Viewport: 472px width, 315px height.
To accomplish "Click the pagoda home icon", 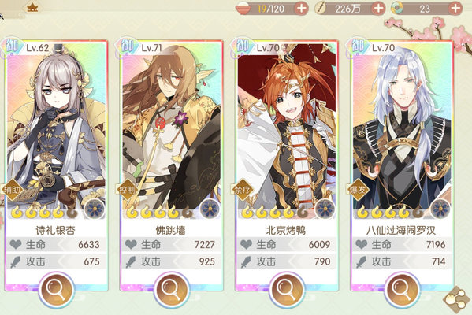I will 32,7.
